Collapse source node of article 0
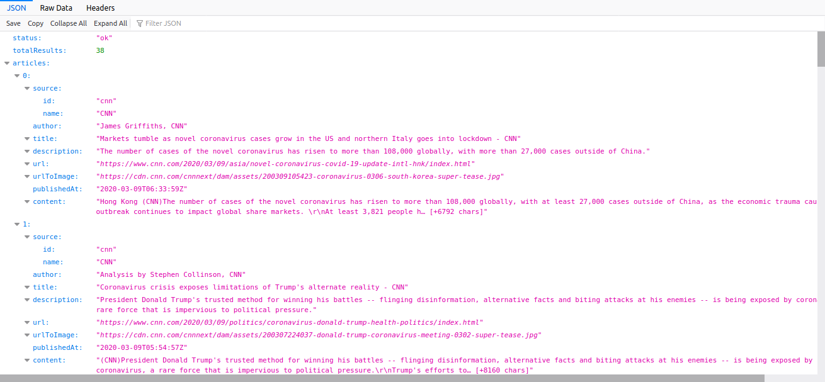Image resolution: width=825 pixels, height=382 pixels. (x=27, y=88)
